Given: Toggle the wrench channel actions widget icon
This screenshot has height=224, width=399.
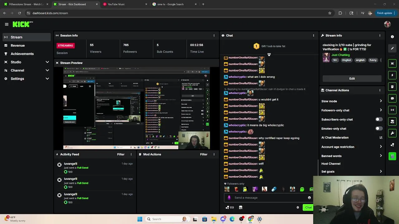Looking at the screenshot, I should (x=392, y=133).
